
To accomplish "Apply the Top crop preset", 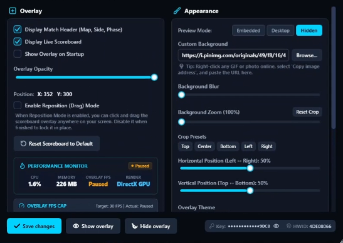I will (x=185, y=146).
